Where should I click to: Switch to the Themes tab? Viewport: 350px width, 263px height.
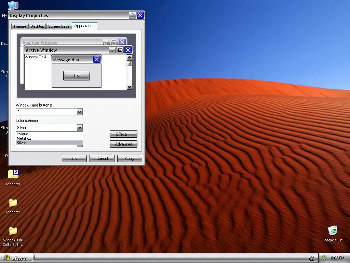(x=19, y=26)
